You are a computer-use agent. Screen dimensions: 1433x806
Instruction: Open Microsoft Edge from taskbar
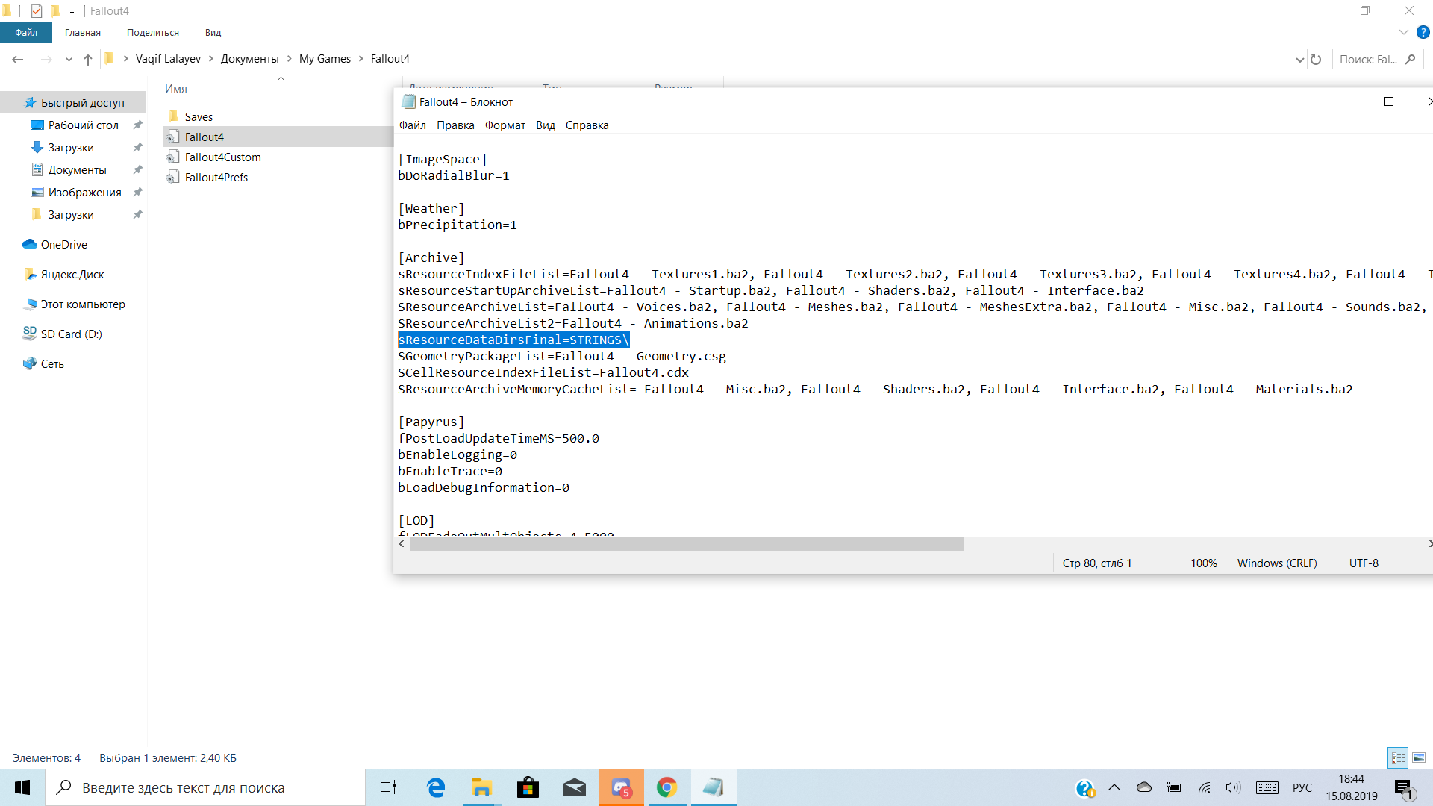(x=436, y=787)
